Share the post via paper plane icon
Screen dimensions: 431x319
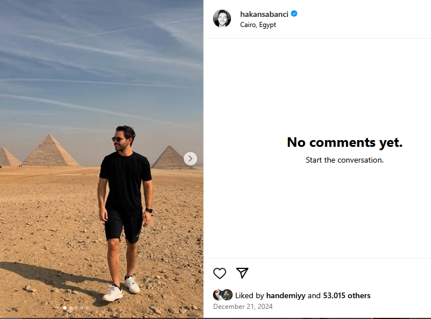(x=242, y=273)
